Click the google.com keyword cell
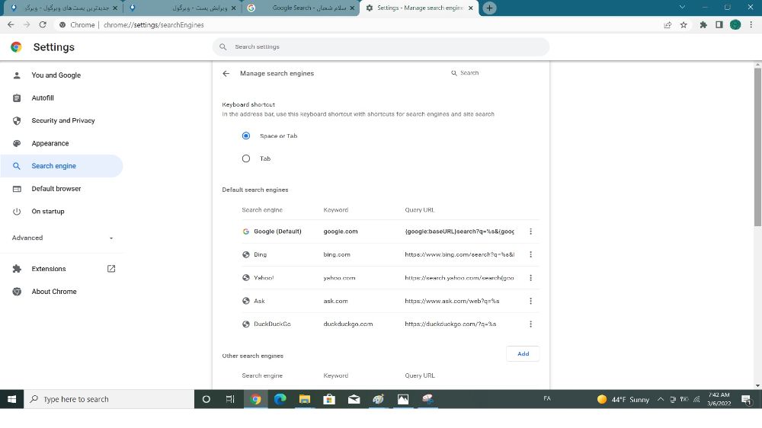This screenshot has width=762, height=428. pyautogui.click(x=341, y=232)
